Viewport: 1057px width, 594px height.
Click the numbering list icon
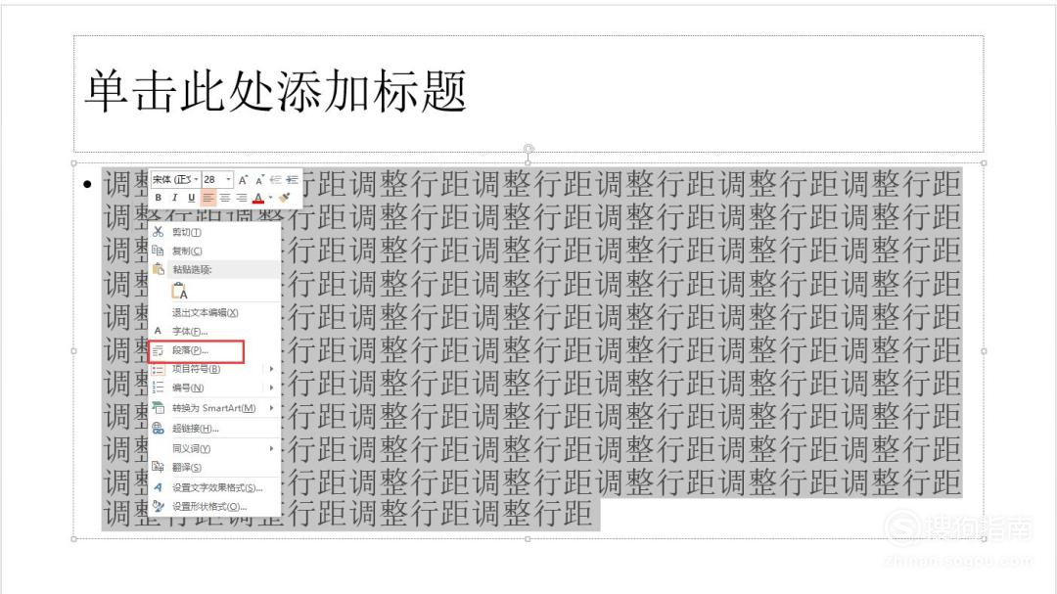(158, 388)
